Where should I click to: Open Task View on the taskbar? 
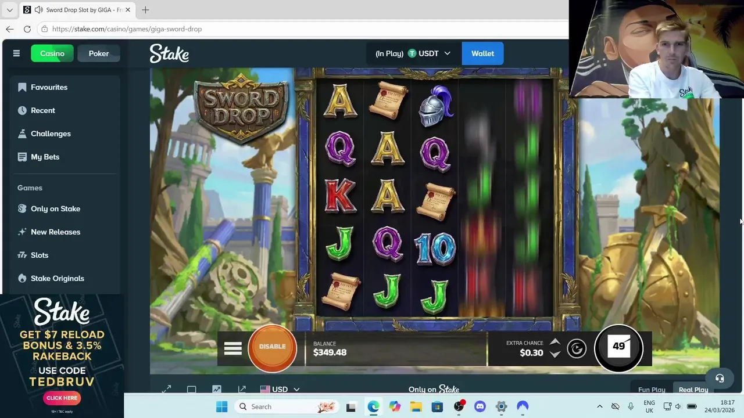(x=350, y=406)
